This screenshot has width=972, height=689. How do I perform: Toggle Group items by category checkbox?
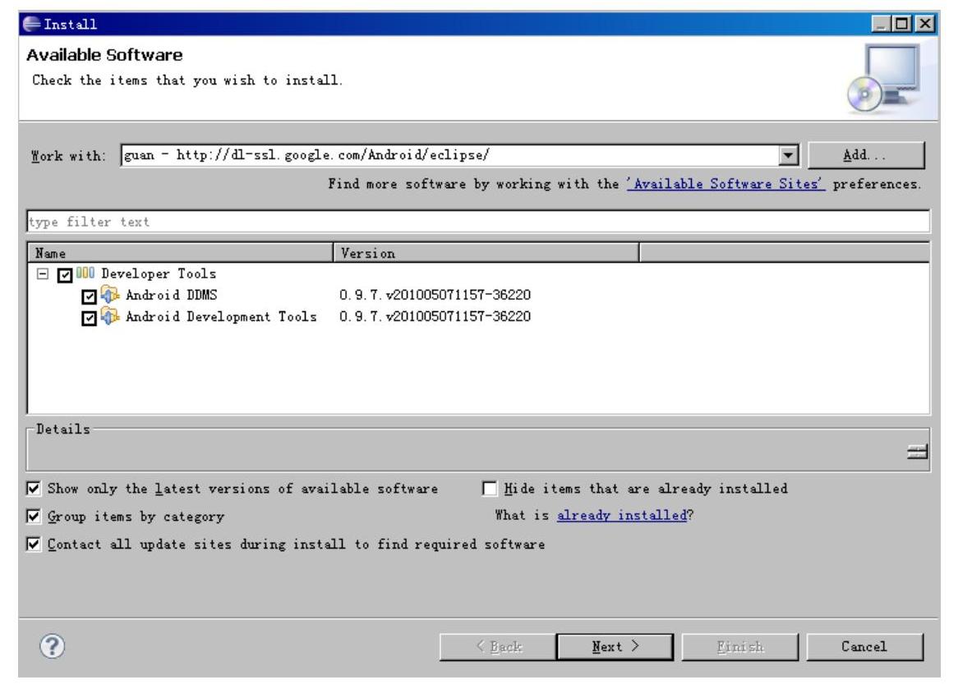tap(34, 516)
